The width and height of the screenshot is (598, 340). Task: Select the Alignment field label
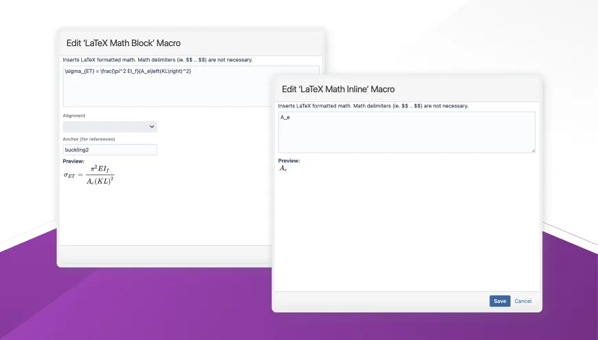(x=74, y=116)
